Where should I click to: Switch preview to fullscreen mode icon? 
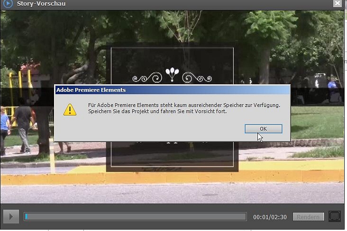point(335,216)
